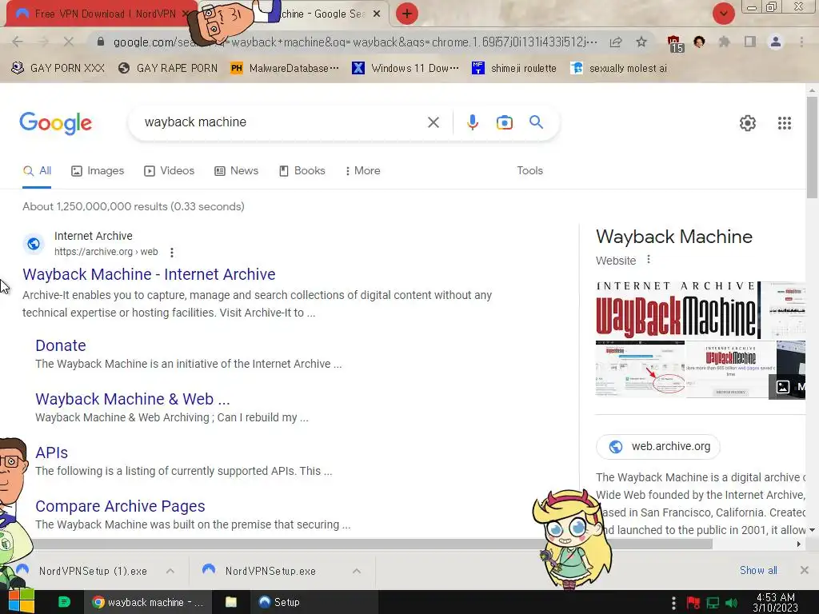
Task: Visit the web.archive.org chip
Action: click(x=657, y=447)
